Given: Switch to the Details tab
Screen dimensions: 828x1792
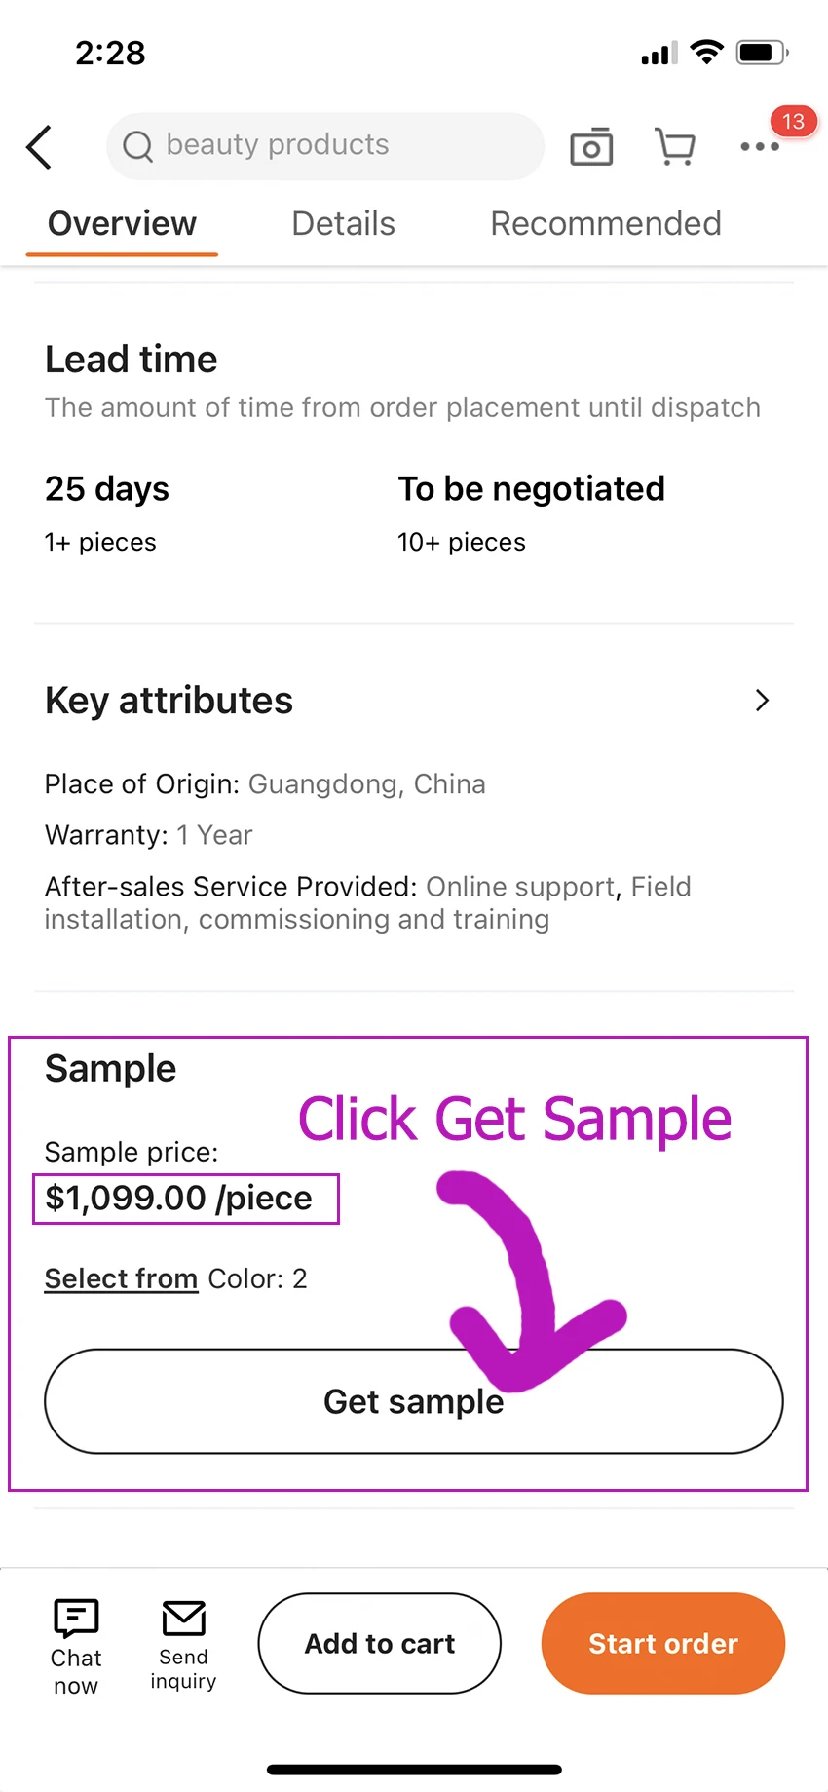Looking at the screenshot, I should point(343,223).
